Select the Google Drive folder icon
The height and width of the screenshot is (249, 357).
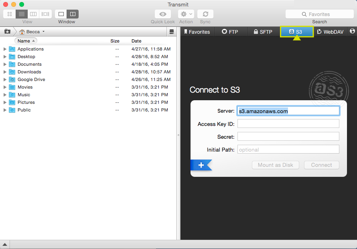point(12,79)
